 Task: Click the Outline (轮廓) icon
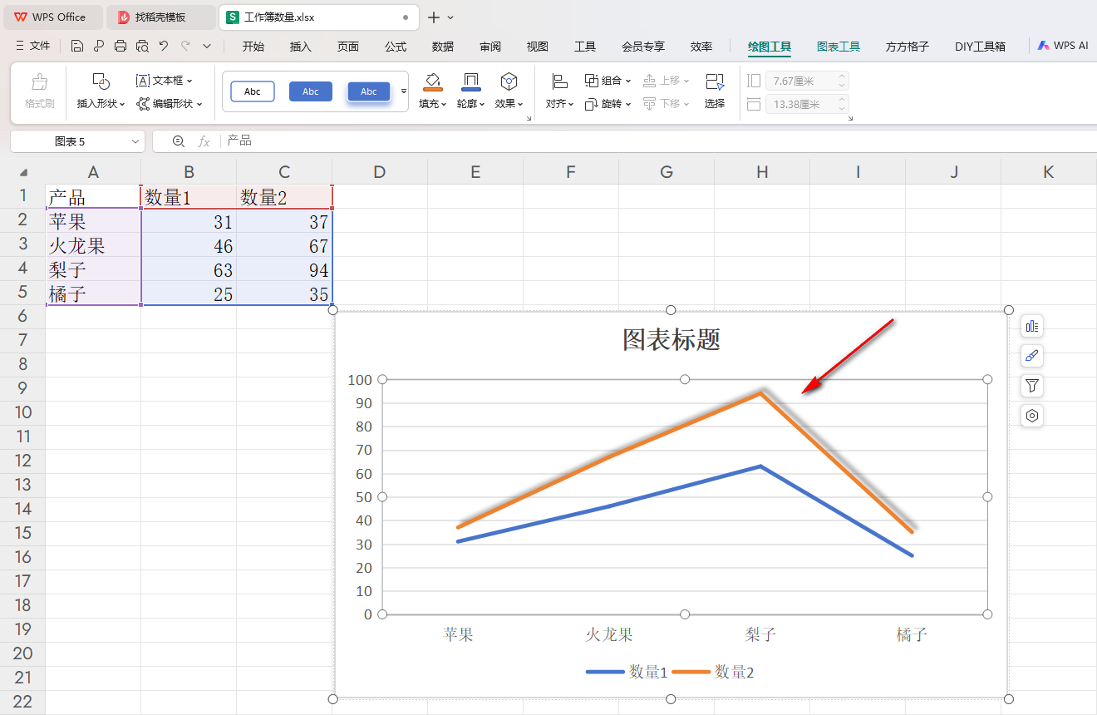pos(470,81)
